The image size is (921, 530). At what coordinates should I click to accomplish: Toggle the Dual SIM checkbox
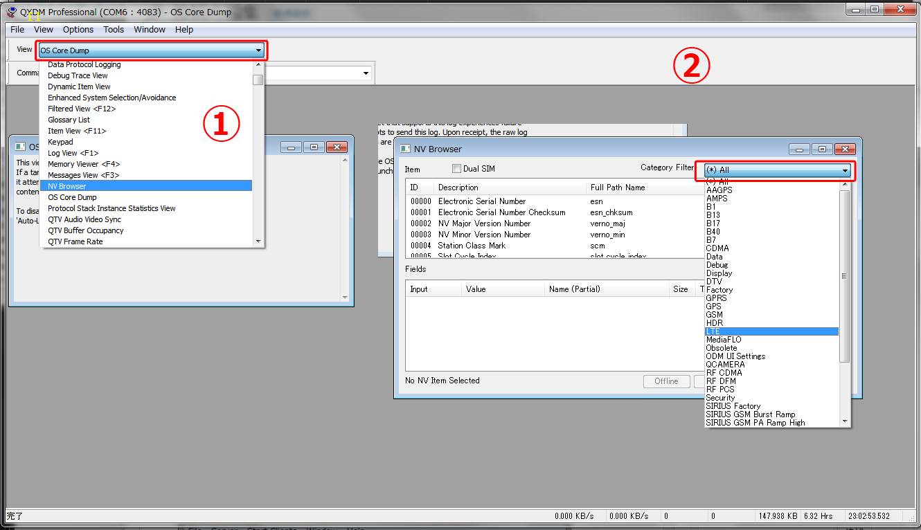tap(456, 169)
